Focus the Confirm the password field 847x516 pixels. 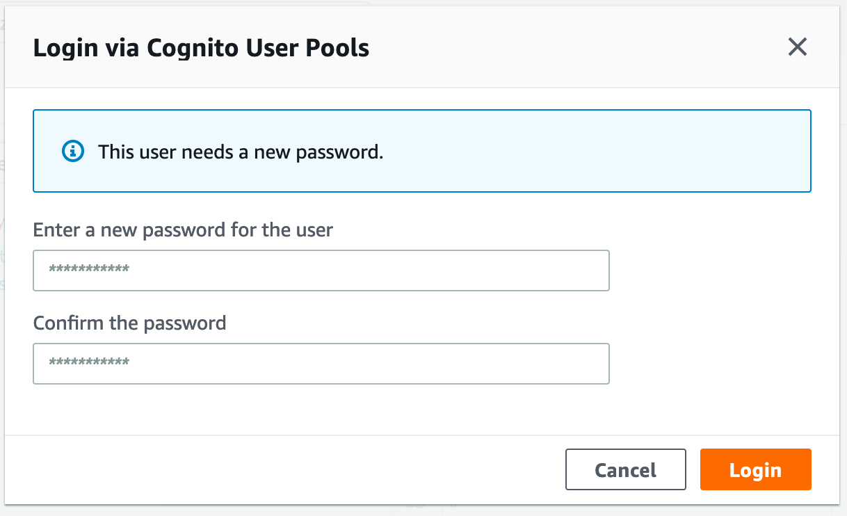point(321,363)
